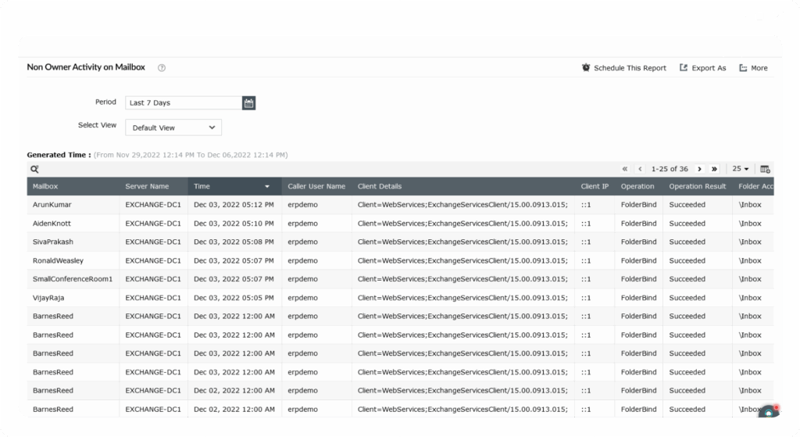Click time Dec 03, 2022 05:10 PM

[x=234, y=224]
